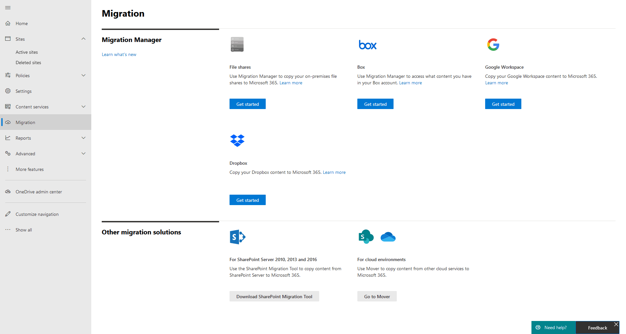The image size is (626, 334).
Task: Click the Content services icon
Action: tap(8, 106)
